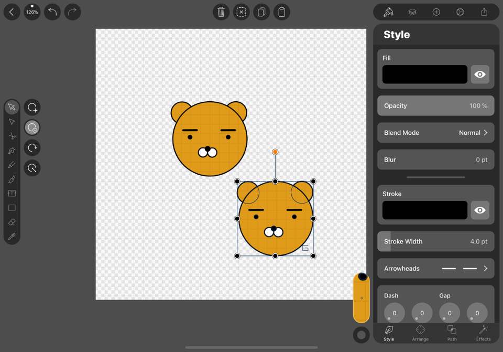Select the Eraser tool

pyautogui.click(x=12, y=222)
